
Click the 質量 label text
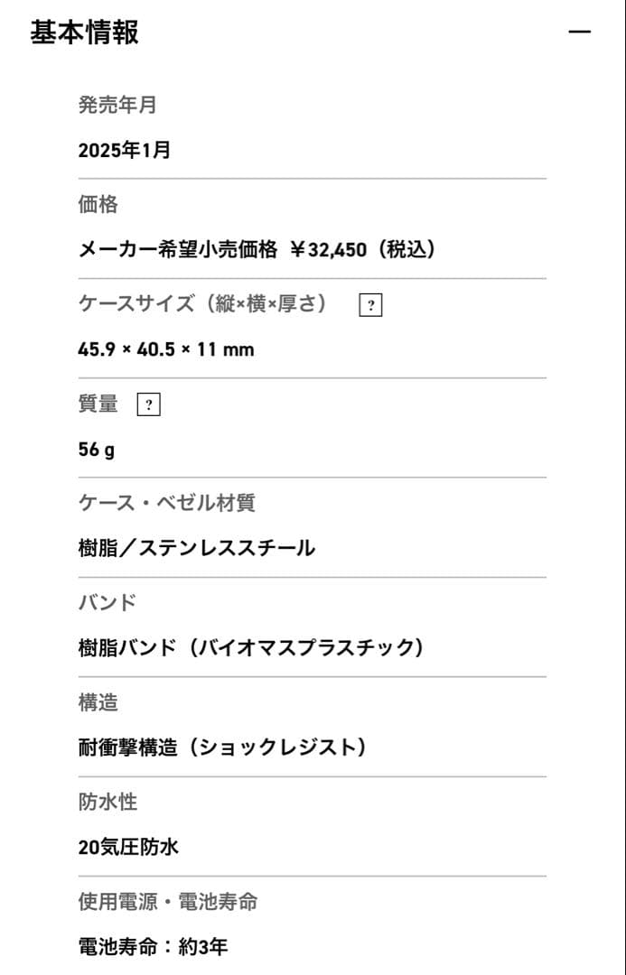pos(98,404)
